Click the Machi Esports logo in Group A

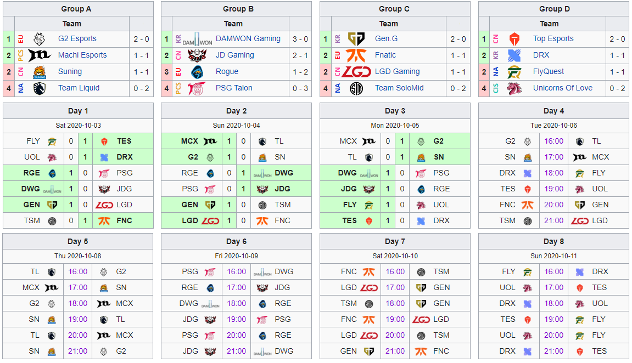click(x=39, y=55)
